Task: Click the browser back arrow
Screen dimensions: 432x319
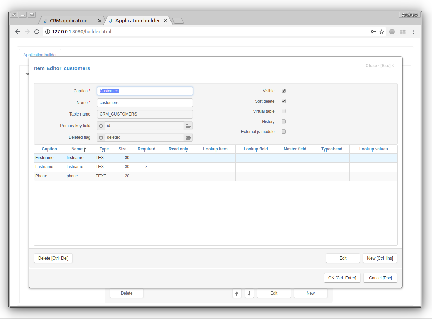Action: click(18, 32)
